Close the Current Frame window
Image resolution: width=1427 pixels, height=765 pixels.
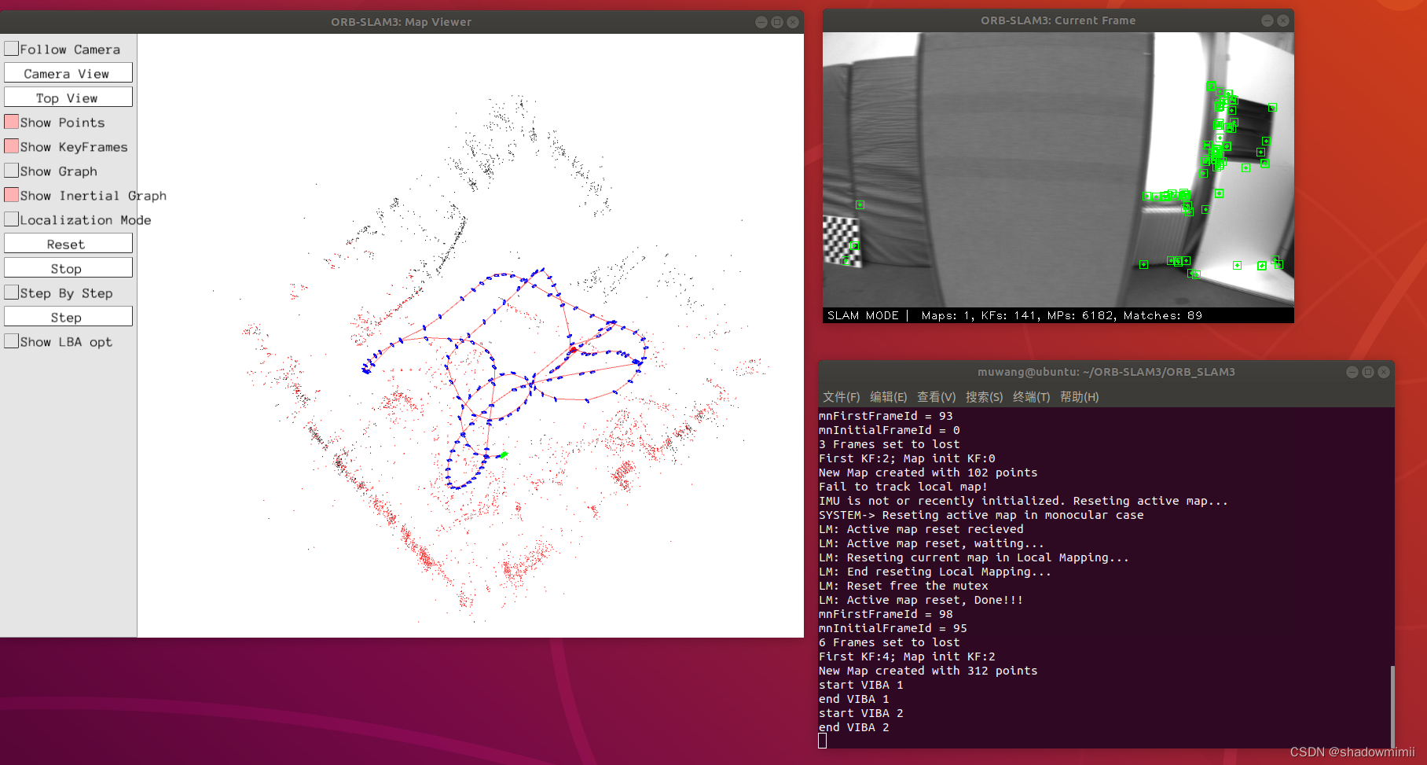pyautogui.click(x=1283, y=20)
